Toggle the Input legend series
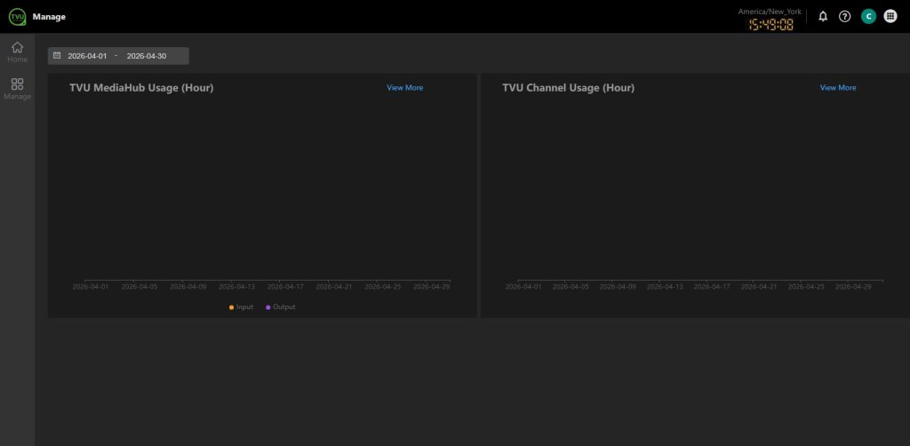The image size is (910, 446). point(242,307)
